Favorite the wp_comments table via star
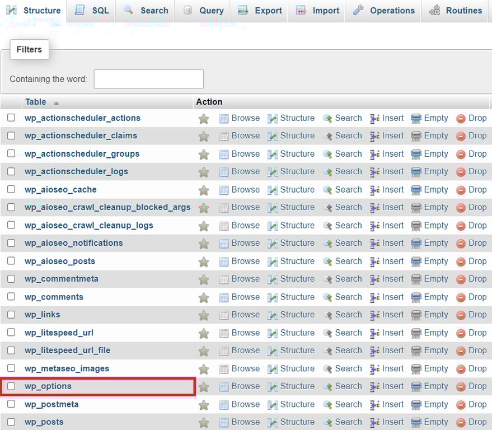The image size is (492, 430). pos(203,297)
